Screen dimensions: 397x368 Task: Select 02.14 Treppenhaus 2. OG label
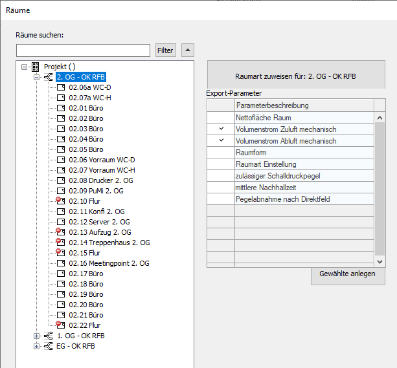pos(109,243)
